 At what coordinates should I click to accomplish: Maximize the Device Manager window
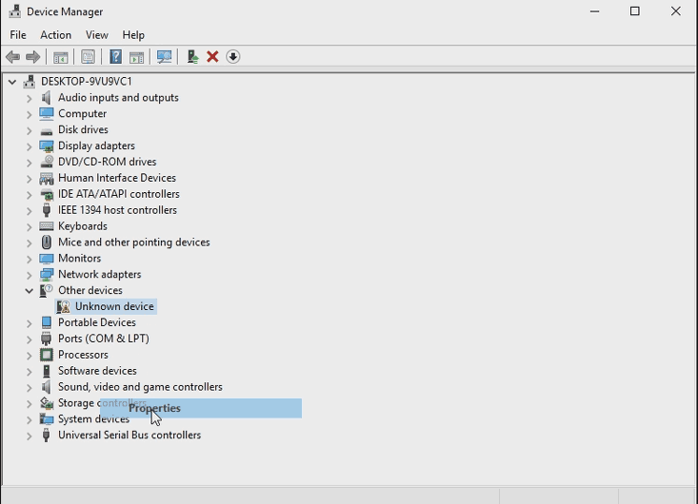coord(635,11)
